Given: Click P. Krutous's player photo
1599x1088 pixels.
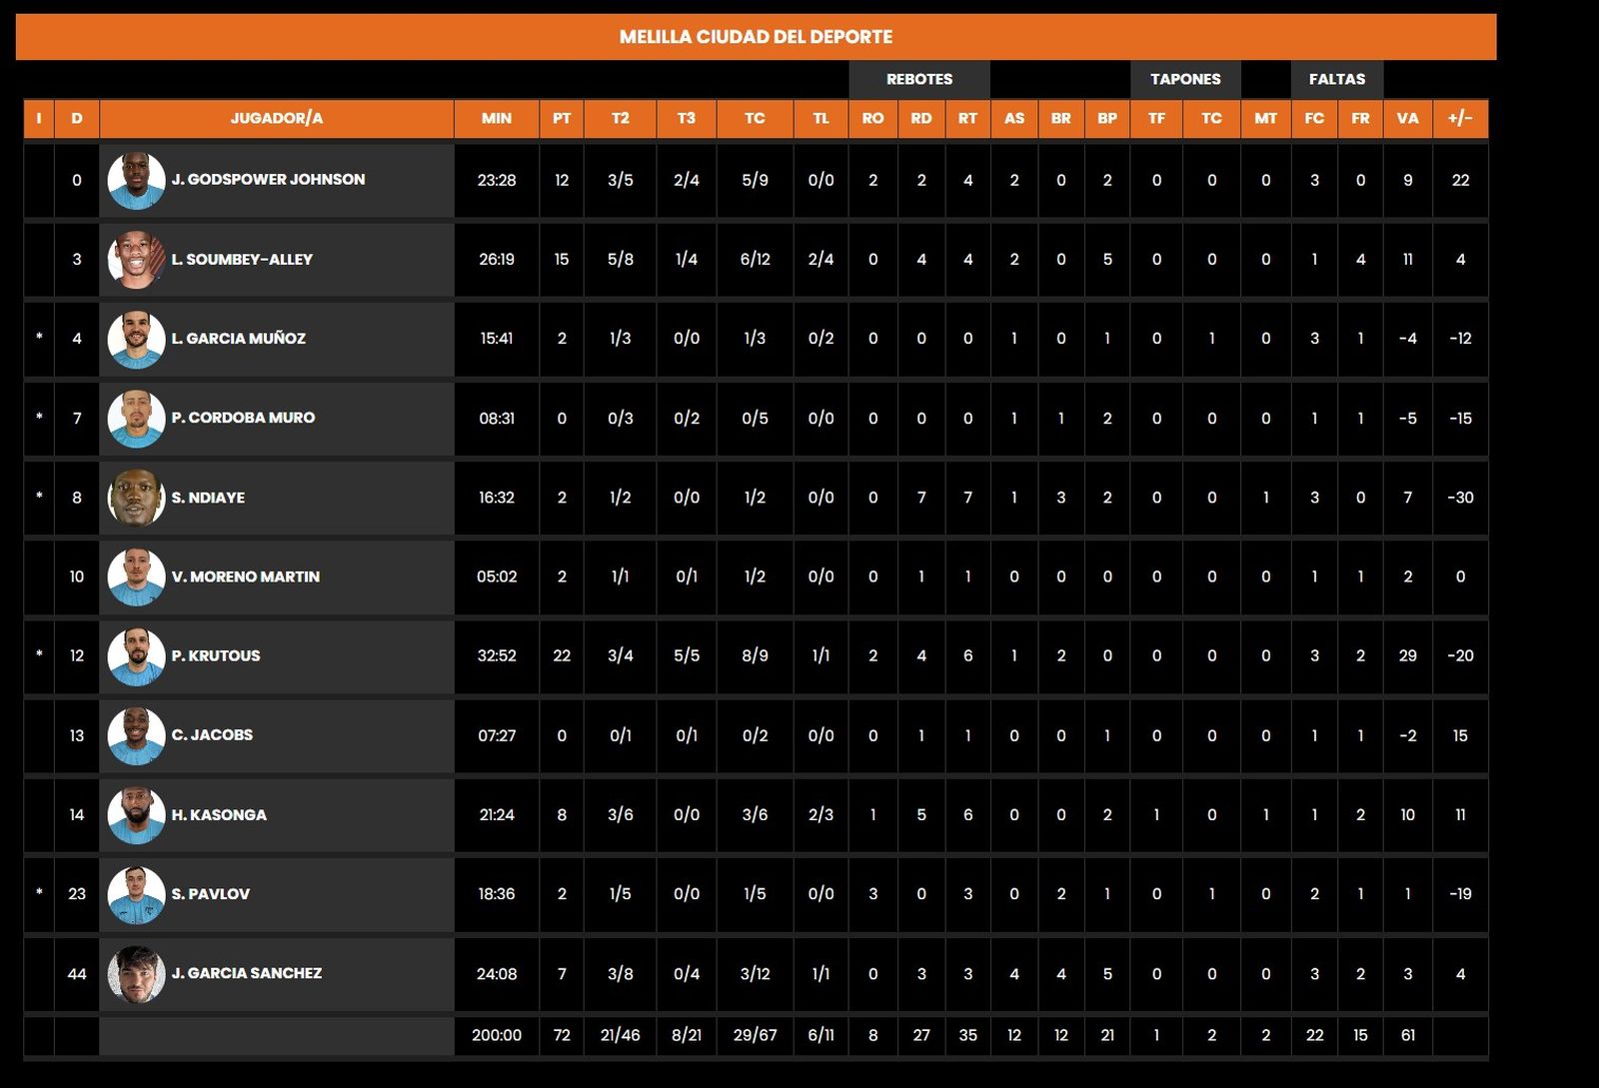Looking at the screenshot, I should pyautogui.click(x=136, y=656).
